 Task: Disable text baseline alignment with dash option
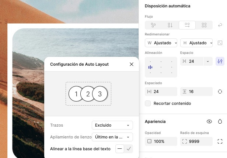click(120, 149)
